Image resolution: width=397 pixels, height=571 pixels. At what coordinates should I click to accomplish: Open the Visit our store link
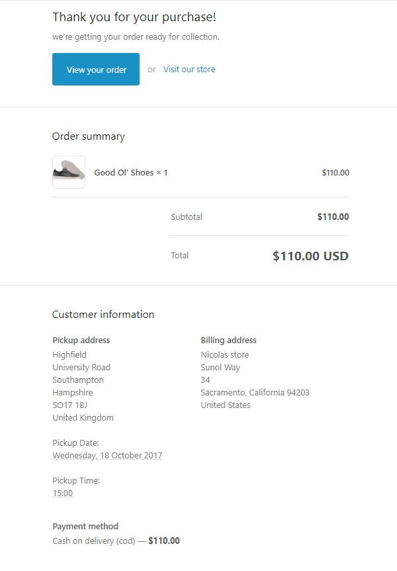(x=189, y=70)
